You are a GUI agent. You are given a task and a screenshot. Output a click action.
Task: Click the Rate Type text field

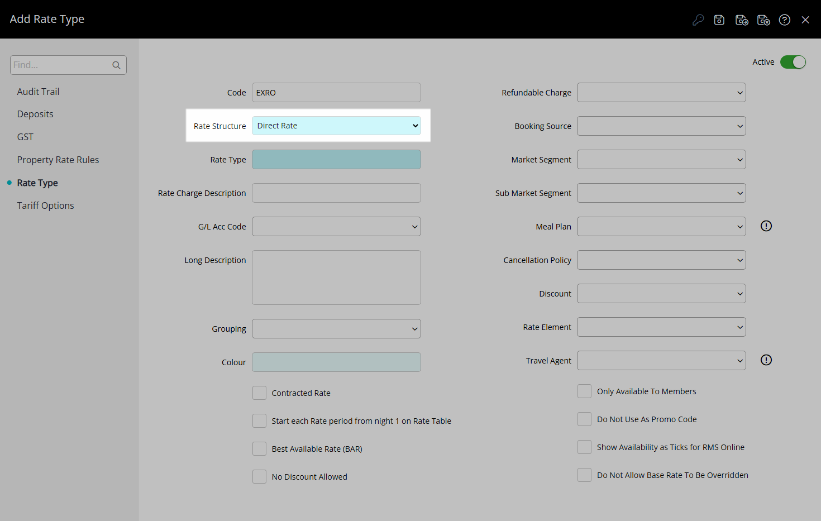coord(336,160)
